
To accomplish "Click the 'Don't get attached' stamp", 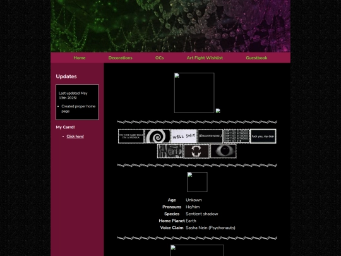I will pos(237,137).
